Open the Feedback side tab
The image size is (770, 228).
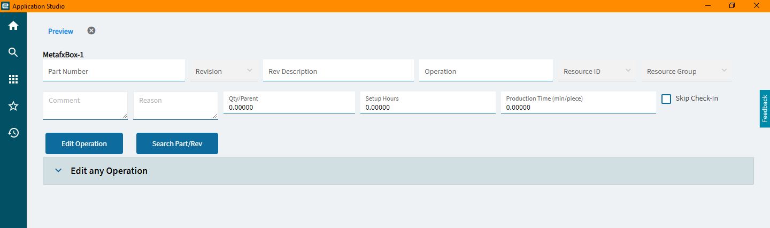coord(765,109)
